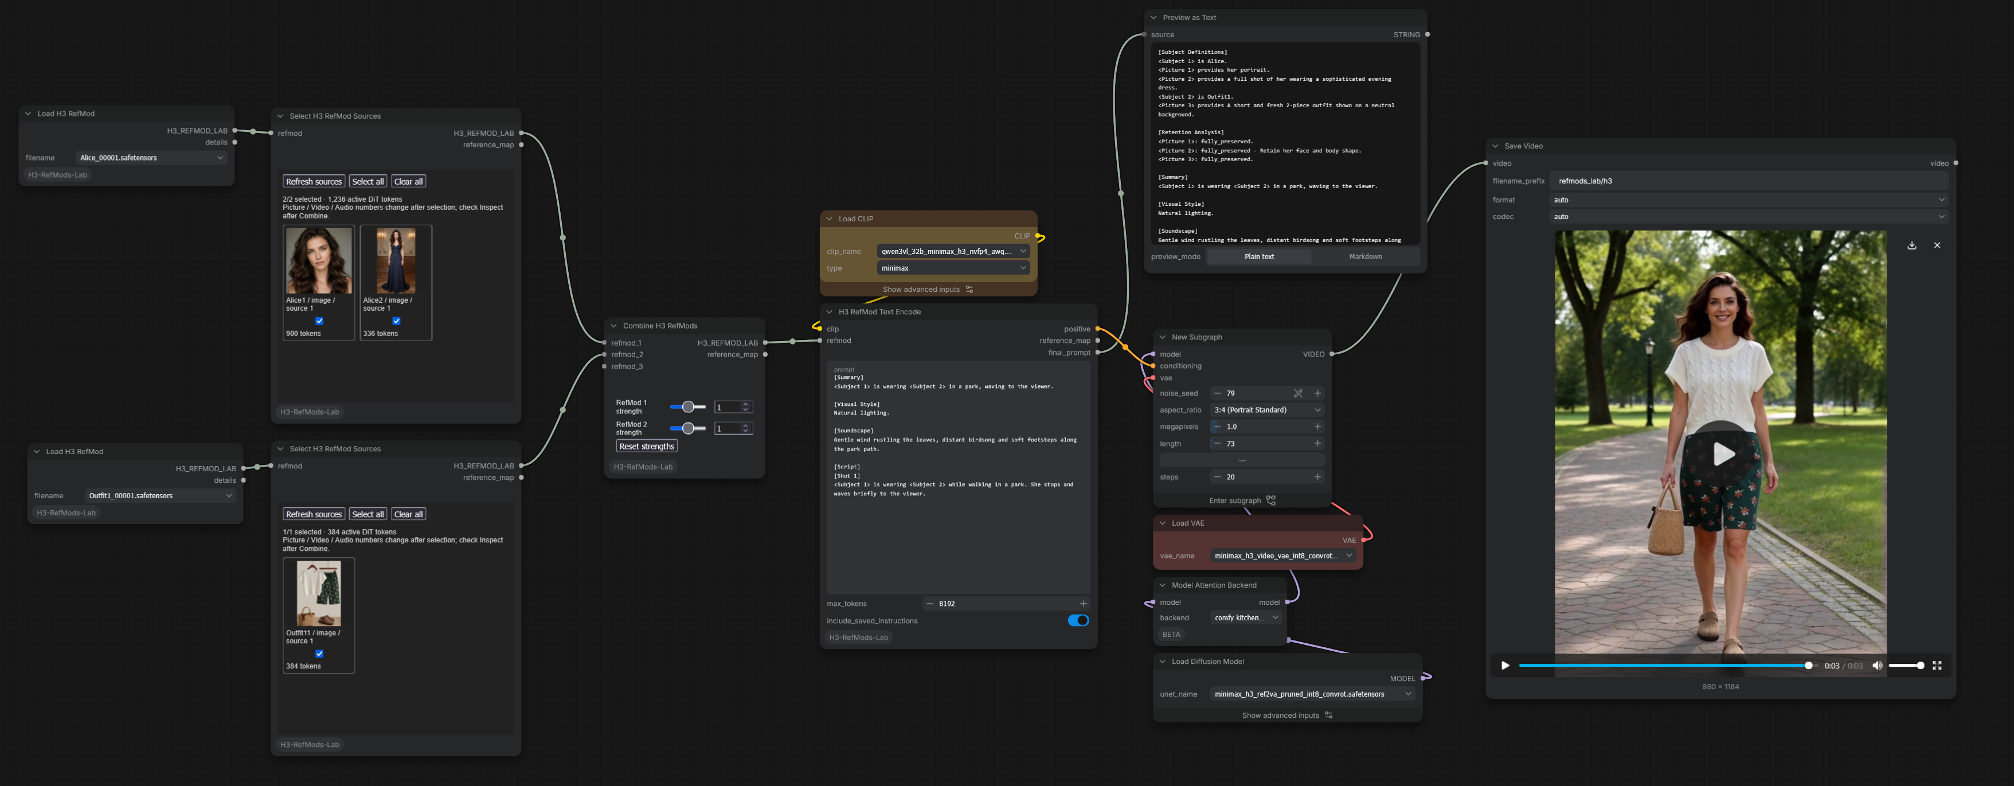The height and width of the screenshot is (786, 2014).
Task: Open the aspect_ratio dropdown
Action: point(1266,410)
